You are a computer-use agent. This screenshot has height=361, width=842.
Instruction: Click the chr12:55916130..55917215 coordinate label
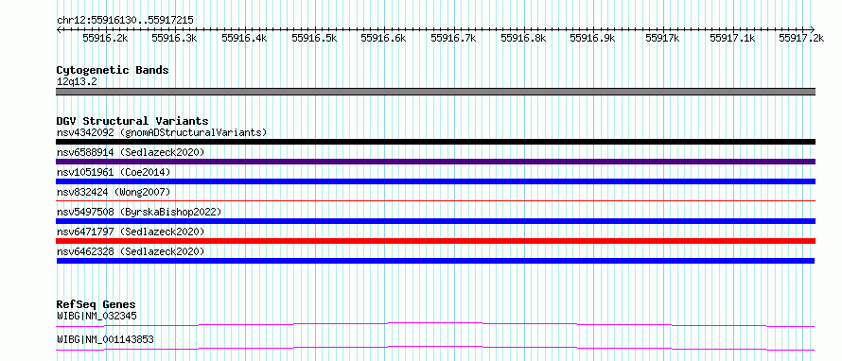pos(125,21)
